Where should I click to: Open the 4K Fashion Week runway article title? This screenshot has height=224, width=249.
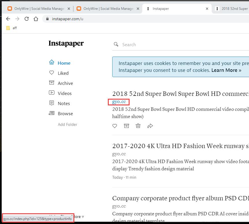[x=180, y=146]
